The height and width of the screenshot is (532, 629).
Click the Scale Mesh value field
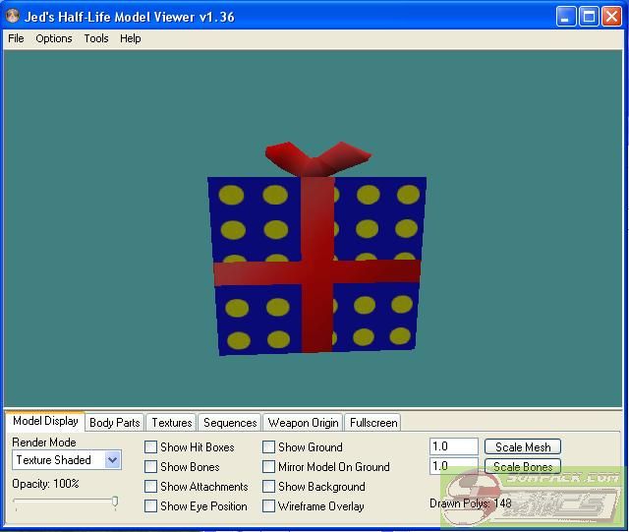453,447
